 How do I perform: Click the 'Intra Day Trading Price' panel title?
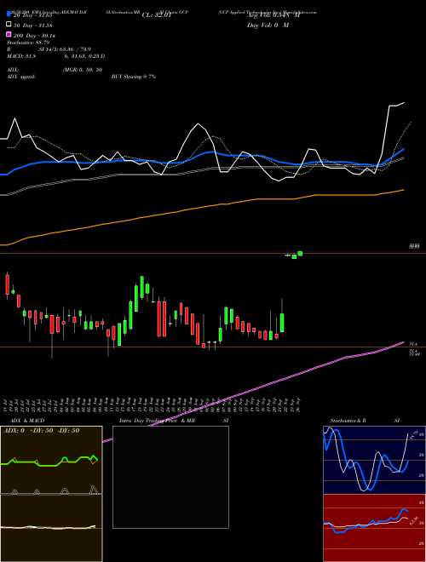pyautogui.click(x=148, y=421)
